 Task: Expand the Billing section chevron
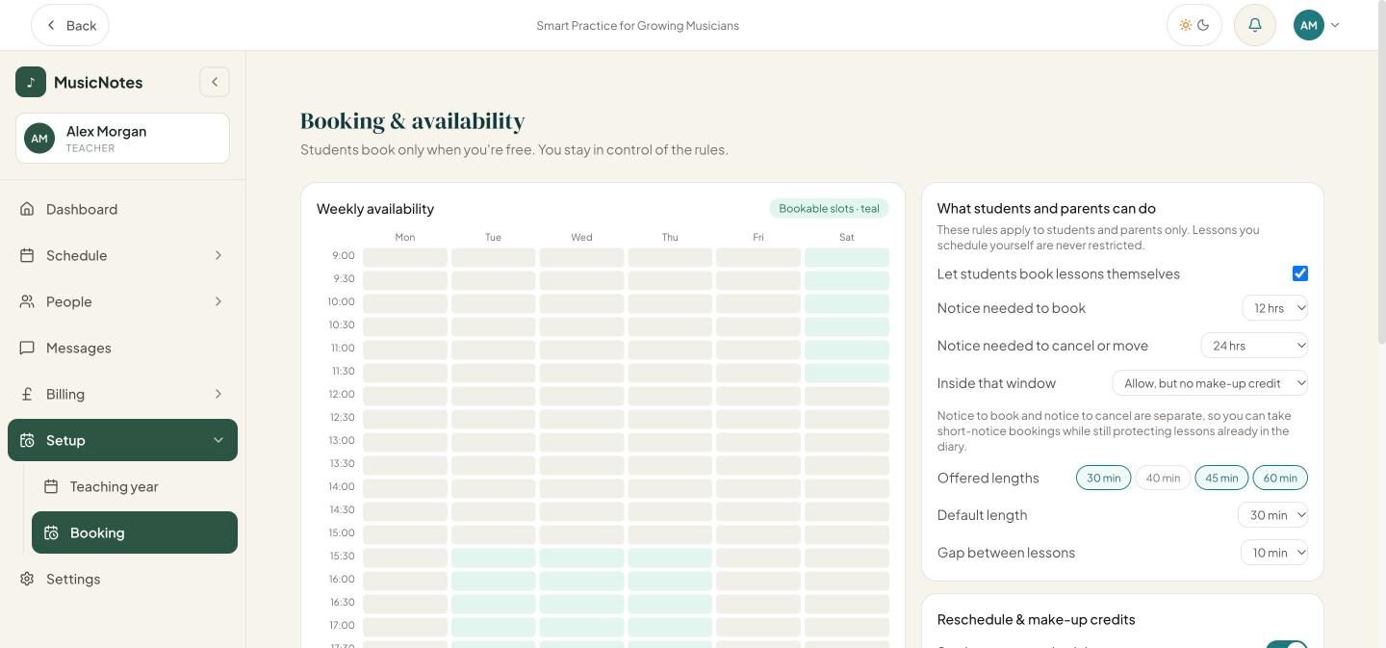(218, 394)
